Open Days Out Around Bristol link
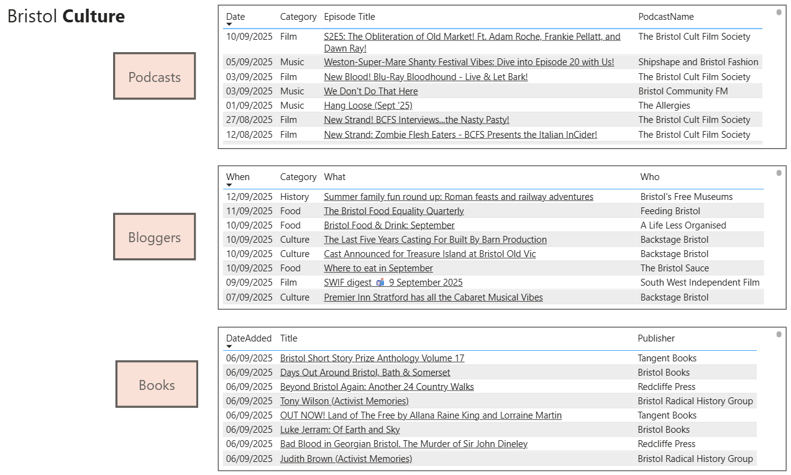 (x=365, y=373)
